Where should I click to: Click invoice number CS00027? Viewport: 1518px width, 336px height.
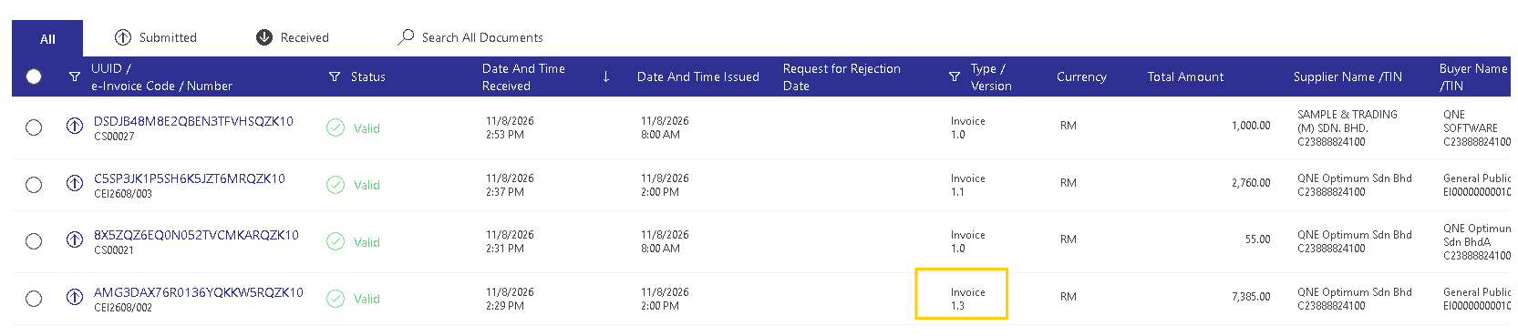114,137
